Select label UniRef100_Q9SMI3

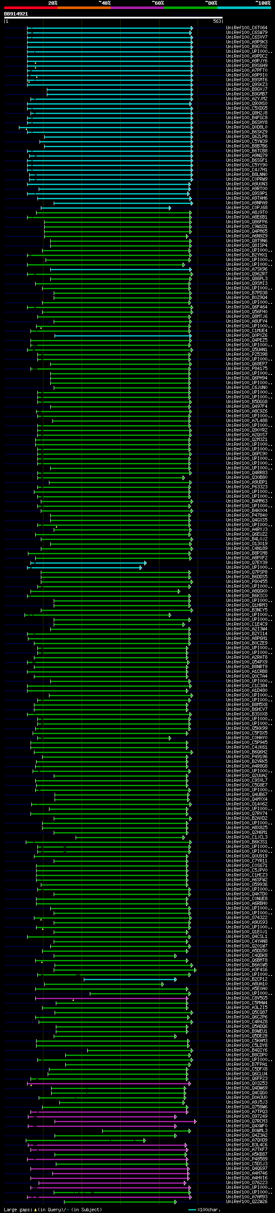click(x=247, y=284)
